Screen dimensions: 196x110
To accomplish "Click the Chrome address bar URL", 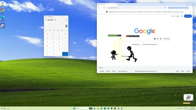I will point(113,8).
